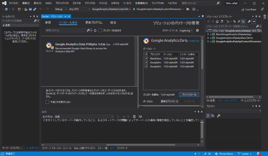Screen dimensions: 268x156
Task: Open NuGet package source settings gear
Action: tap(197, 30)
